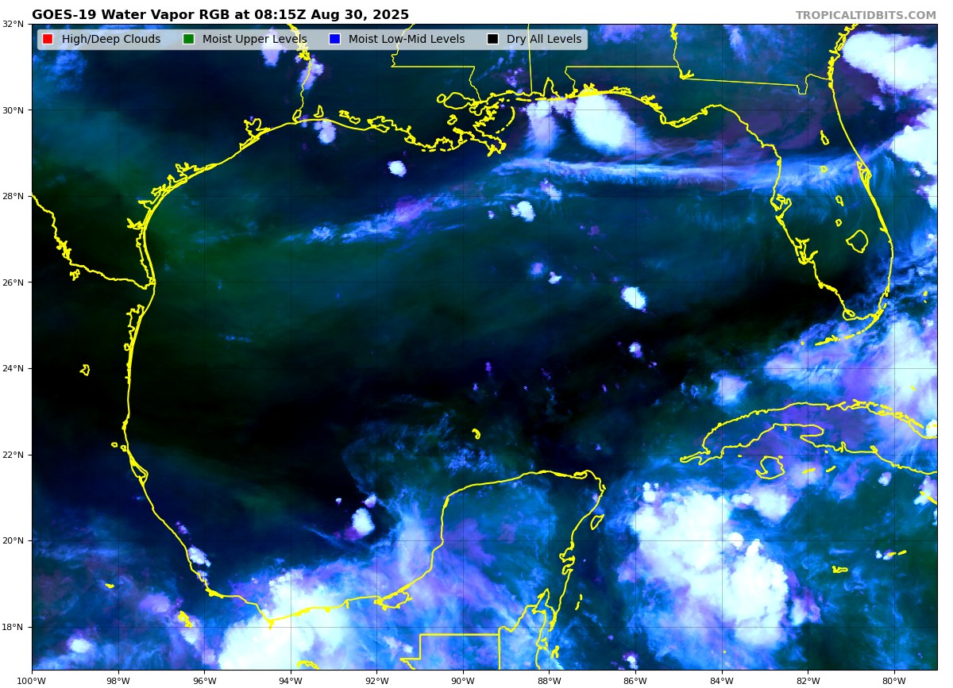Click the 96°W longitude label
The image size is (953, 688).
coord(204,680)
